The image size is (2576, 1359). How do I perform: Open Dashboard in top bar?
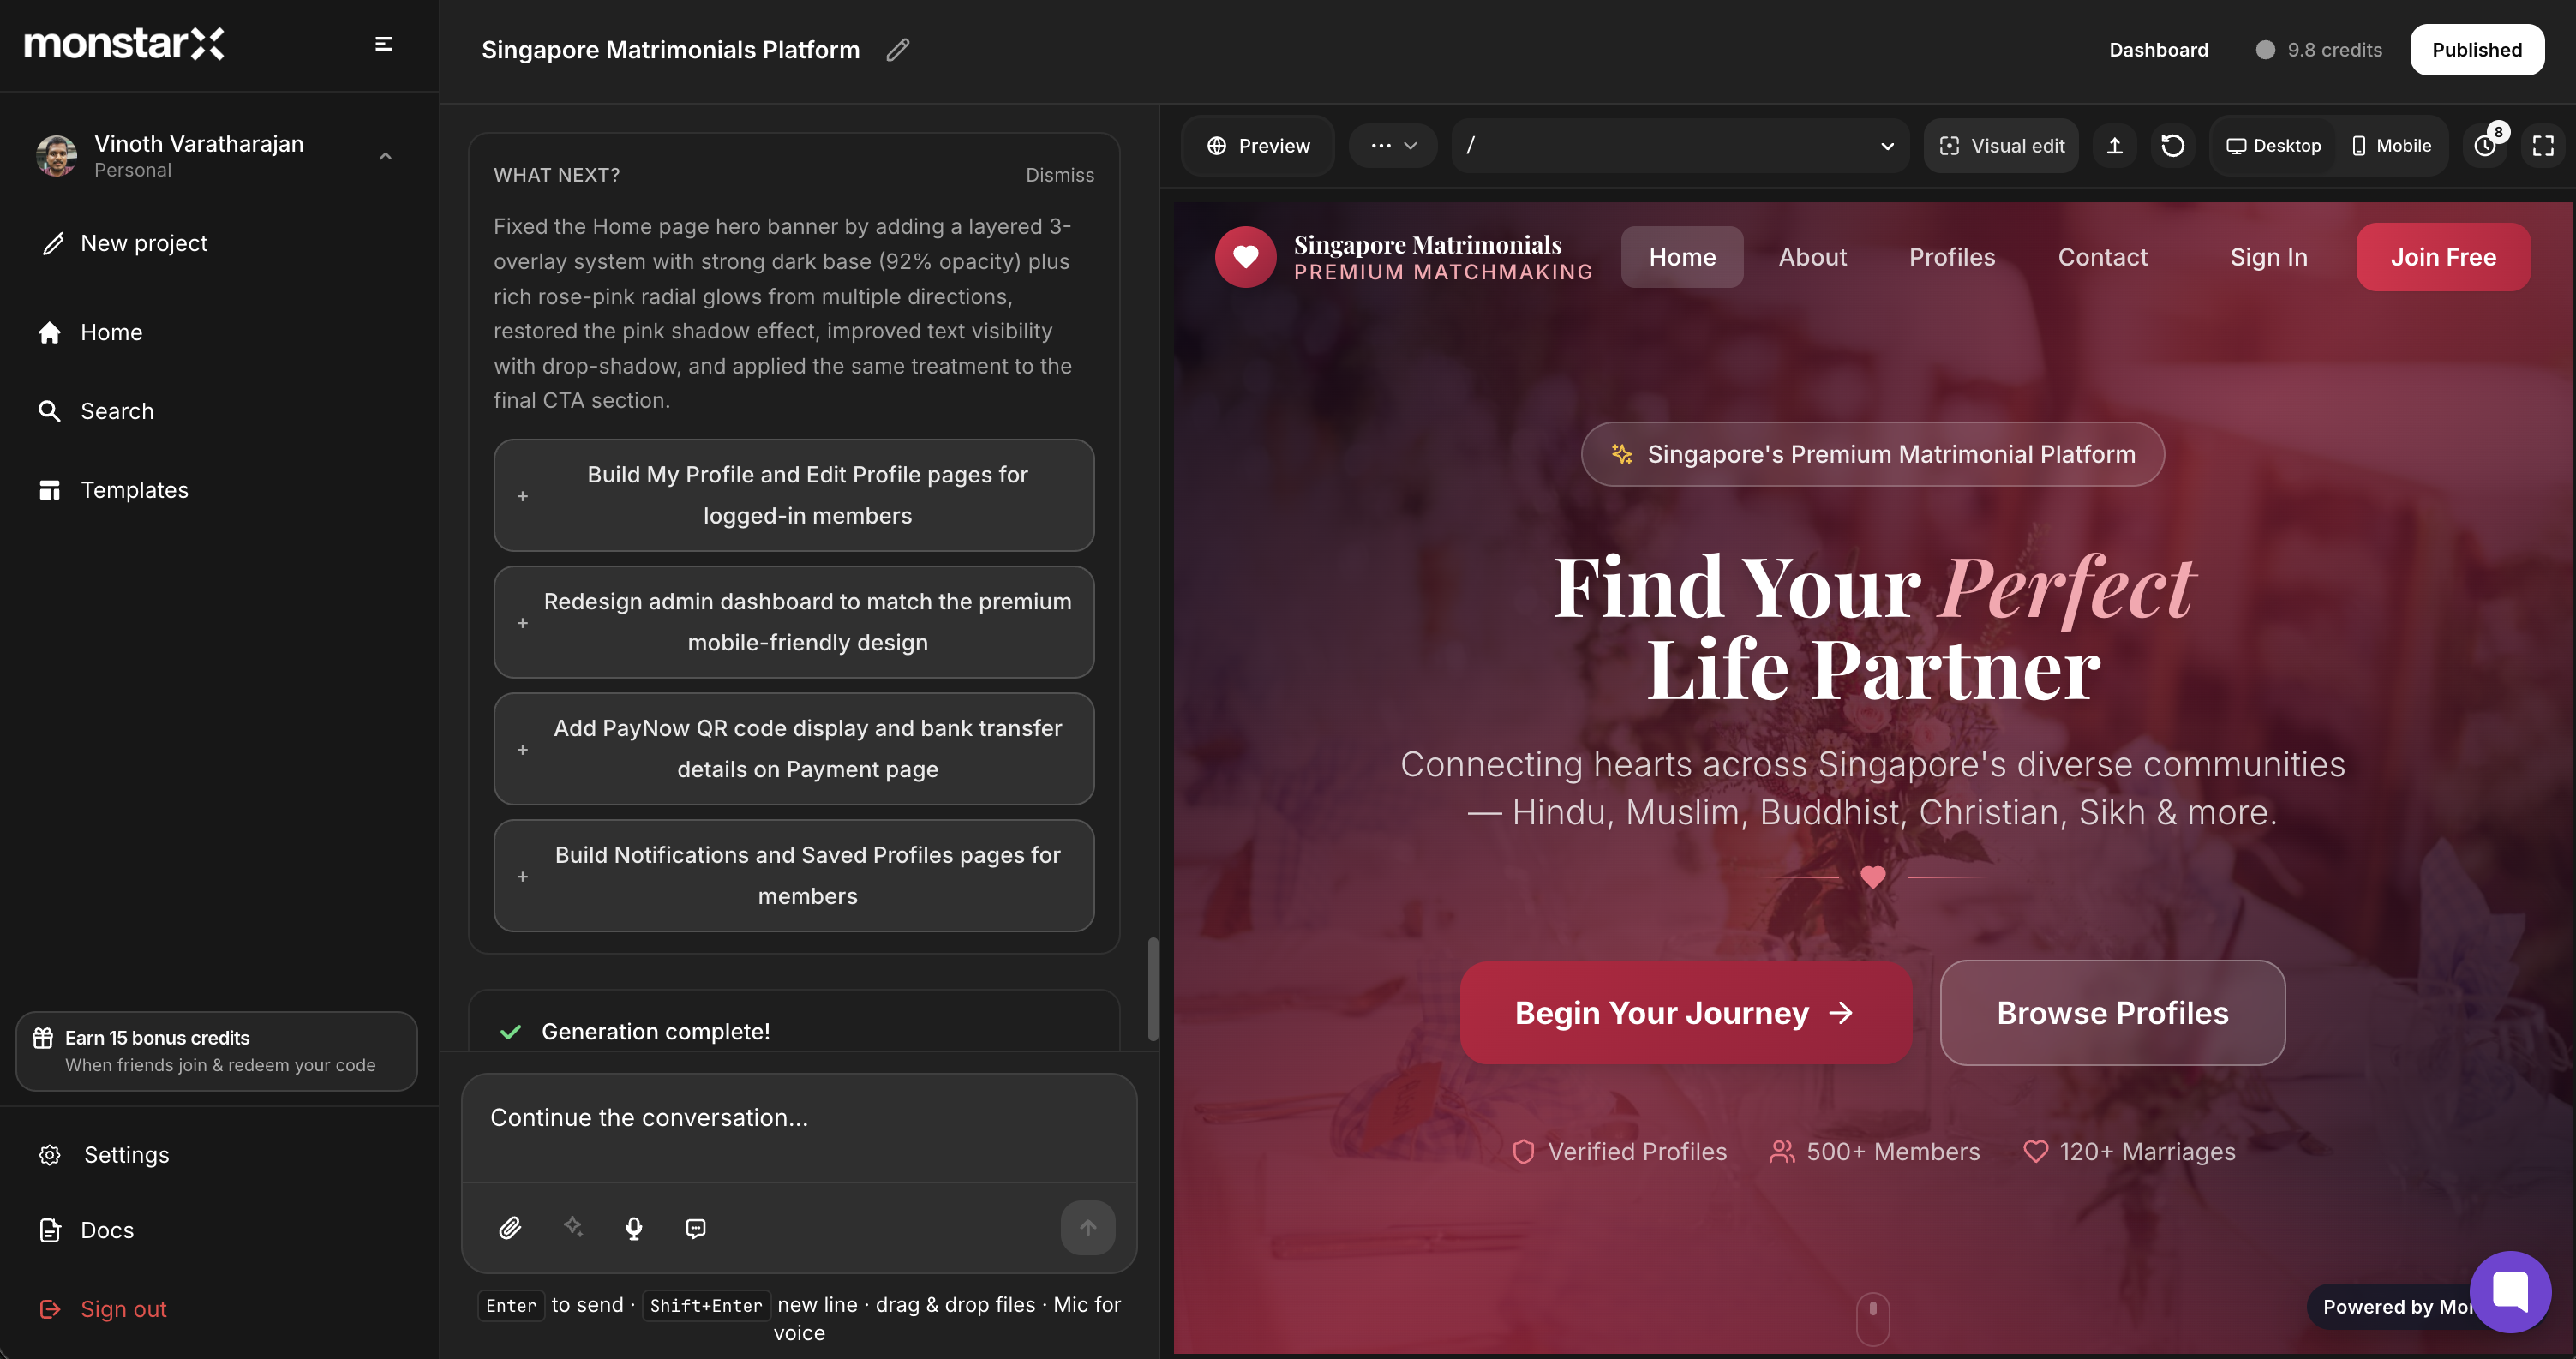pos(2158,50)
